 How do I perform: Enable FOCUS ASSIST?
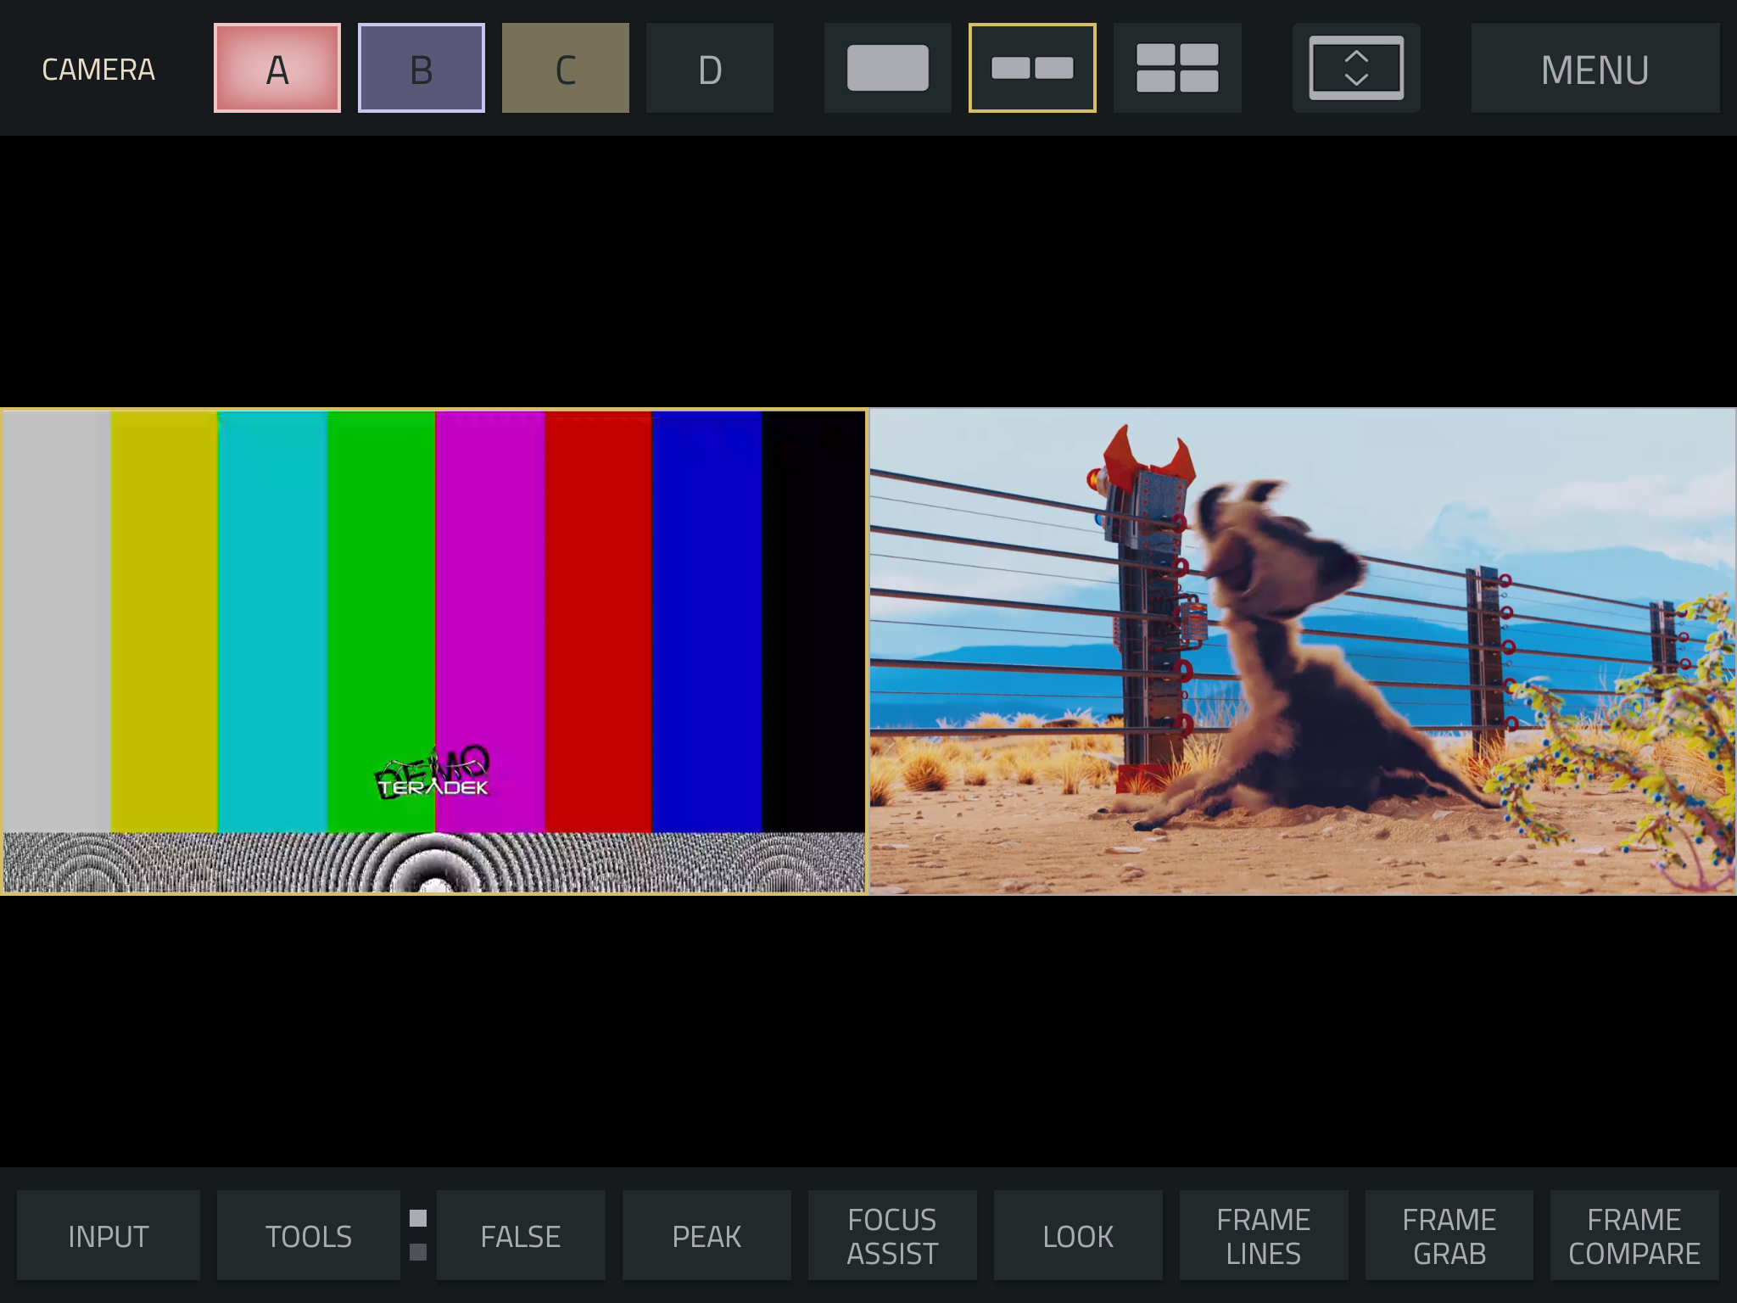coord(892,1235)
